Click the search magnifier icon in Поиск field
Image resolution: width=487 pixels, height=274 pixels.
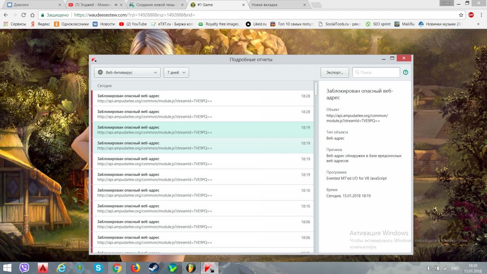[357, 72]
